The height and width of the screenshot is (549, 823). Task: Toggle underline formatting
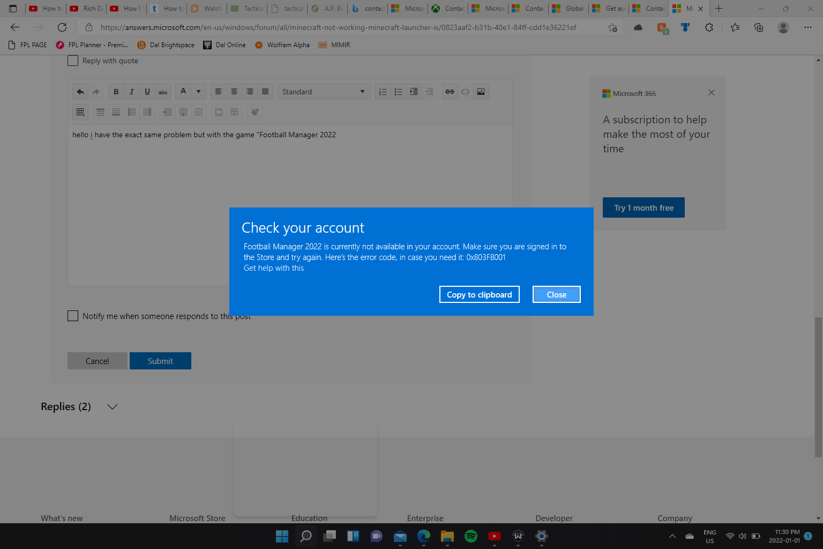pos(147,92)
